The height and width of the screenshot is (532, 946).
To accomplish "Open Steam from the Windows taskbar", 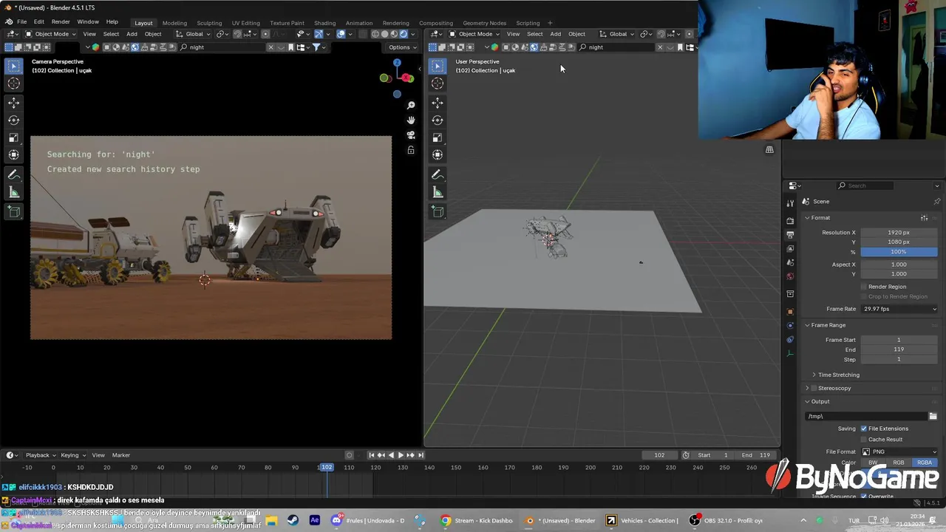I will [293, 520].
